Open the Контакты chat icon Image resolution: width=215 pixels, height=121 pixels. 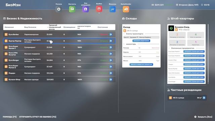click(72, 9)
